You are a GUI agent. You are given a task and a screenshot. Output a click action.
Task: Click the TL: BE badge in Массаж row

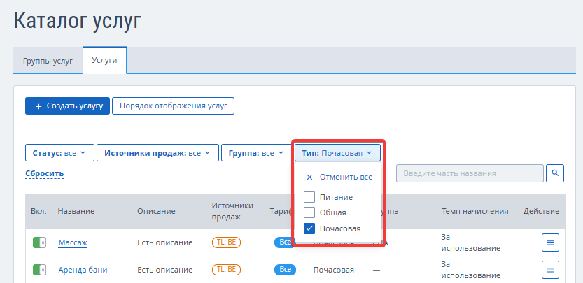tap(226, 242)
